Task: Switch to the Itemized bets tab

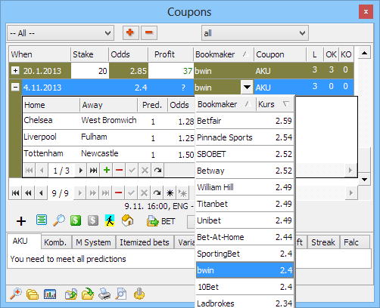Action: coord(145,242)
